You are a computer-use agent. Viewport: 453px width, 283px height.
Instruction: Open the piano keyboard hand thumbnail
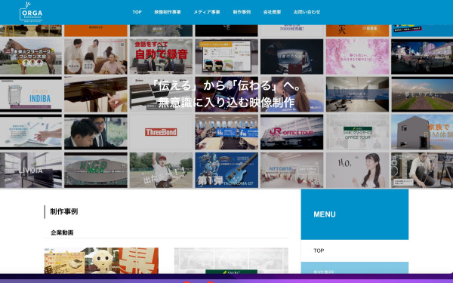tap(96, 94)
